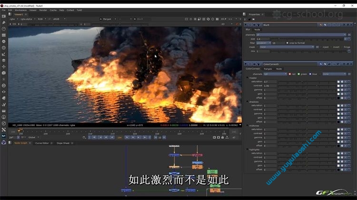Open the 2D view mode dropdown
This screenshot has width=357, height=200.
tap(227, 24)
